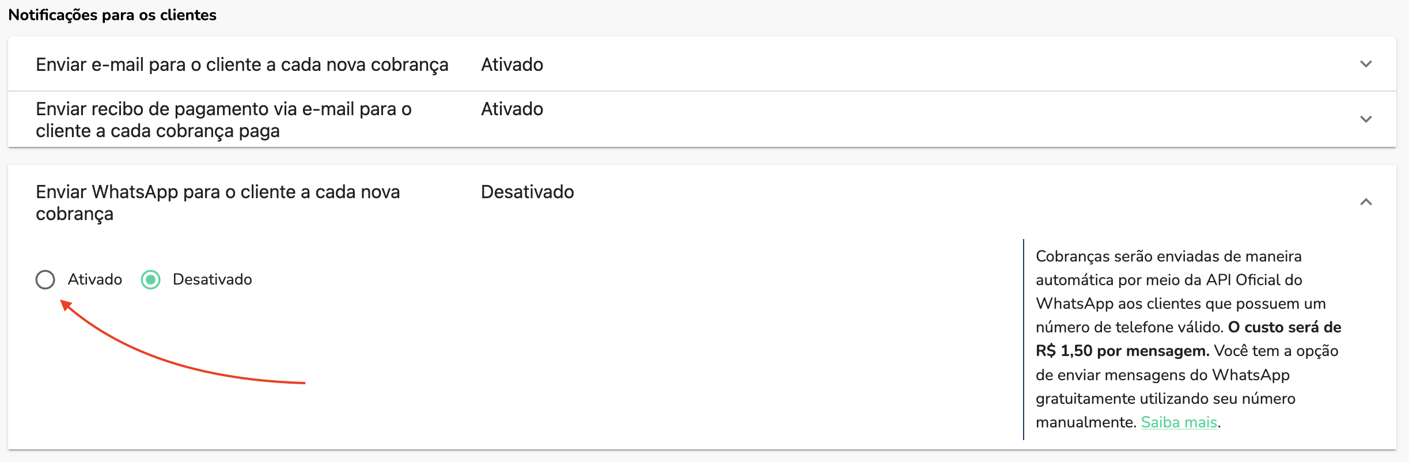Click the Desativado status label for WhatsApp
1409x462 pixels.
point(526,192)
